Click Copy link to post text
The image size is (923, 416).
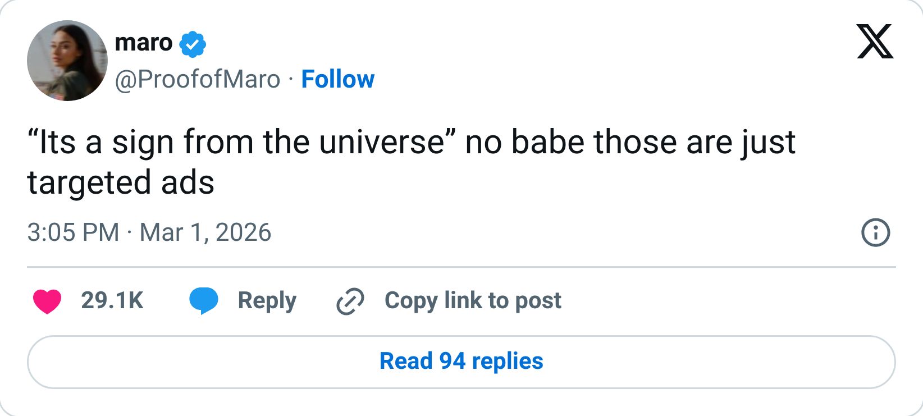473,300
